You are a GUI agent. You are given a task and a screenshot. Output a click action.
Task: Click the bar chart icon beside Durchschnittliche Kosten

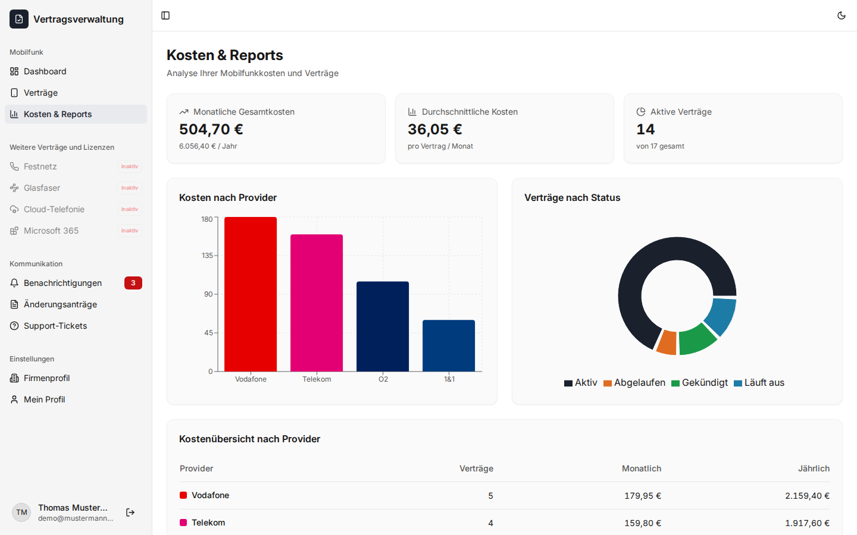(x=412, y=112)
